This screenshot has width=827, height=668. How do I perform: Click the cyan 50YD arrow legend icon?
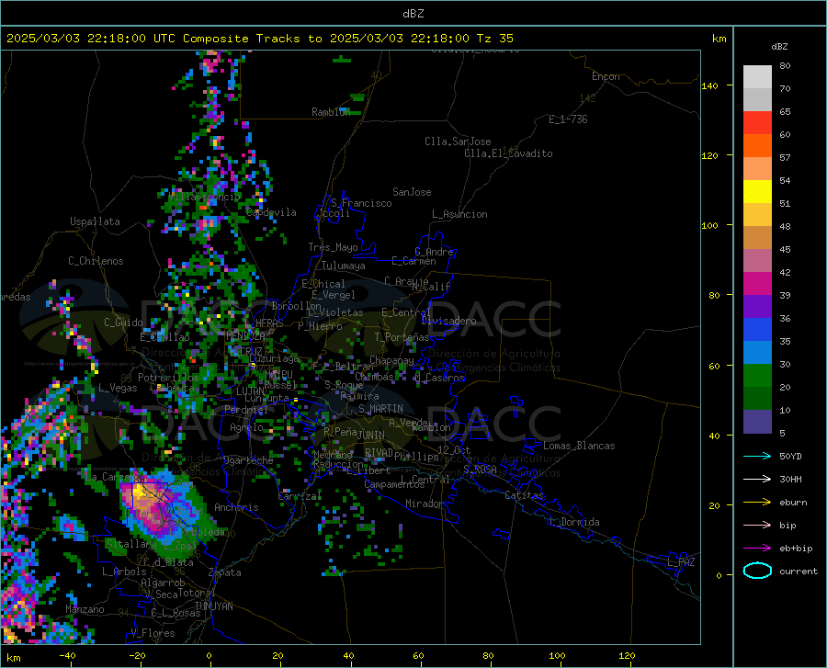(757, 456)
